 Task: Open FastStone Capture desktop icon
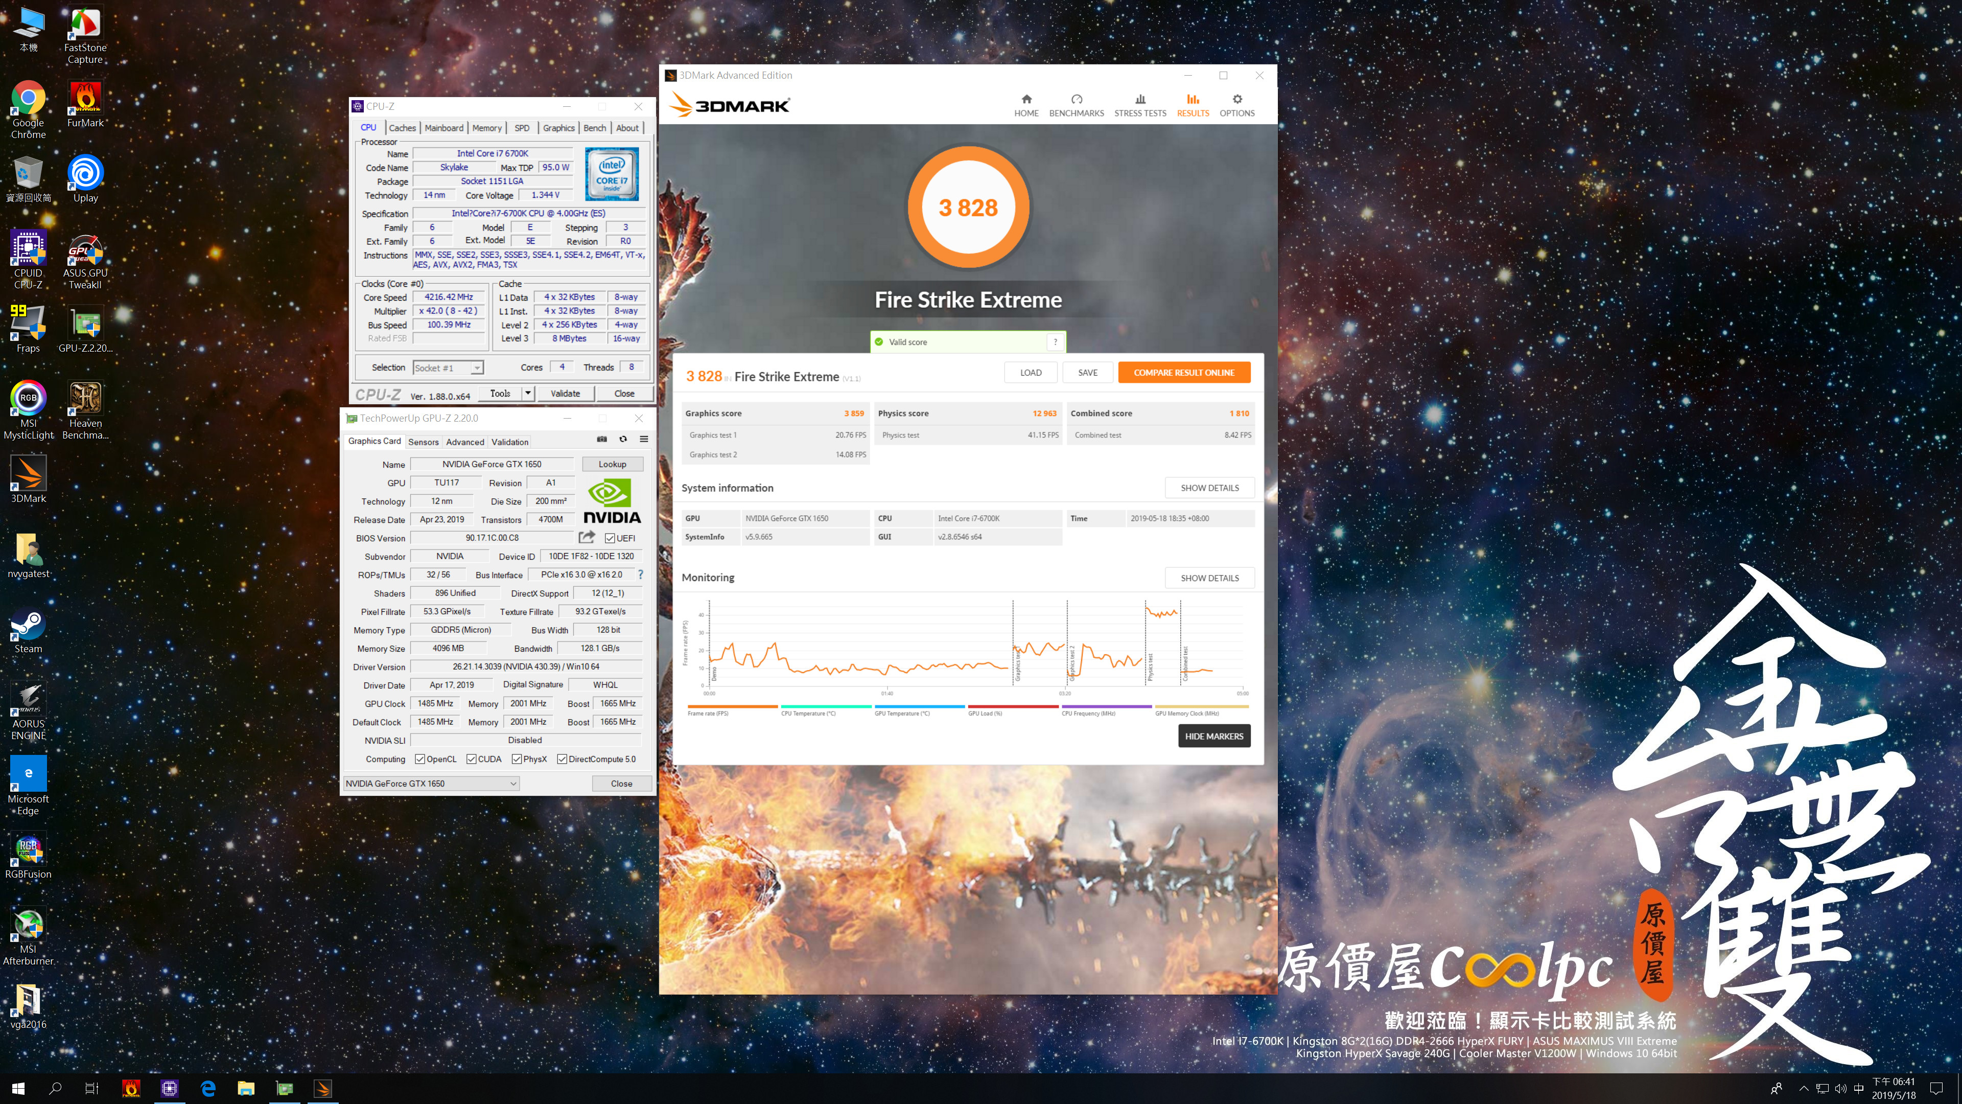point(85,36)
